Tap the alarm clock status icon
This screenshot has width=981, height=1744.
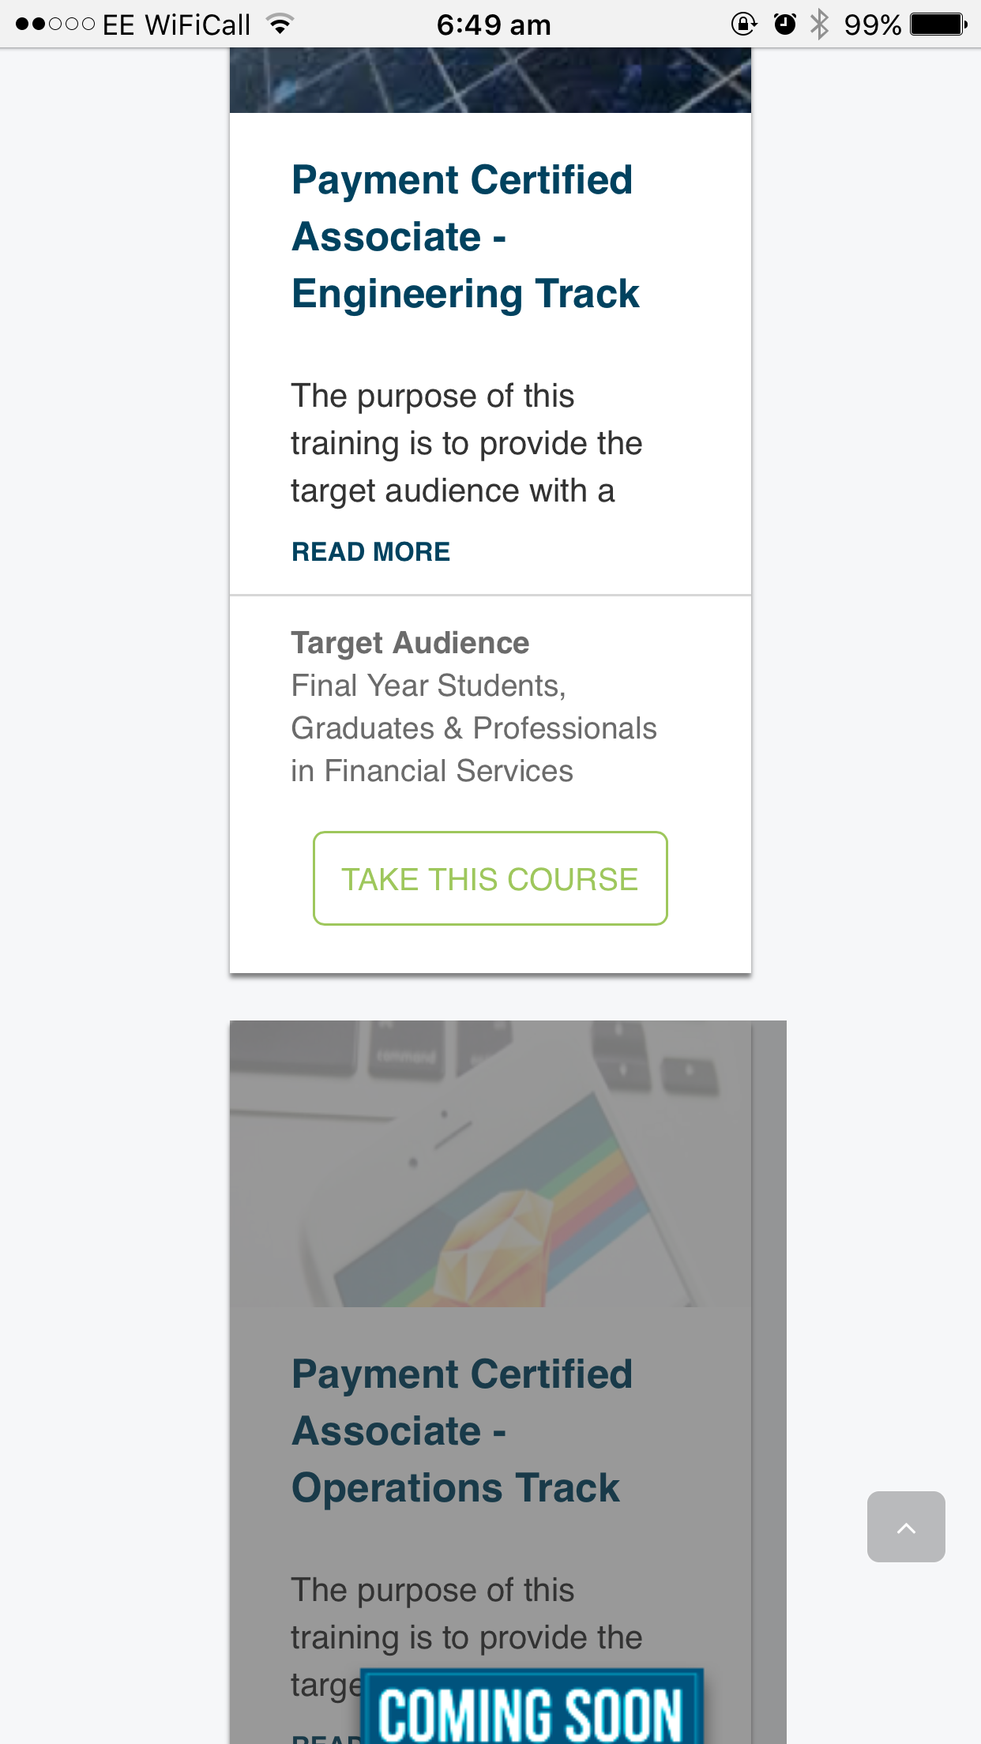[x=784, y=24]
